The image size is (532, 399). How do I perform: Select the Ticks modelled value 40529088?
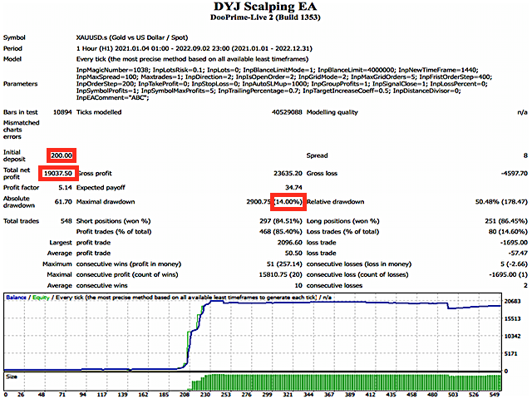click(x=287, y=112)
